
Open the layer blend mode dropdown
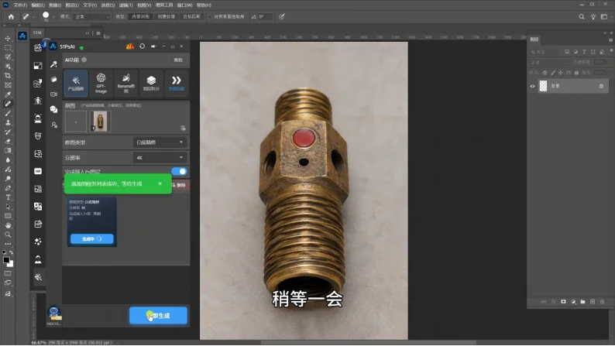pos(549,62)
